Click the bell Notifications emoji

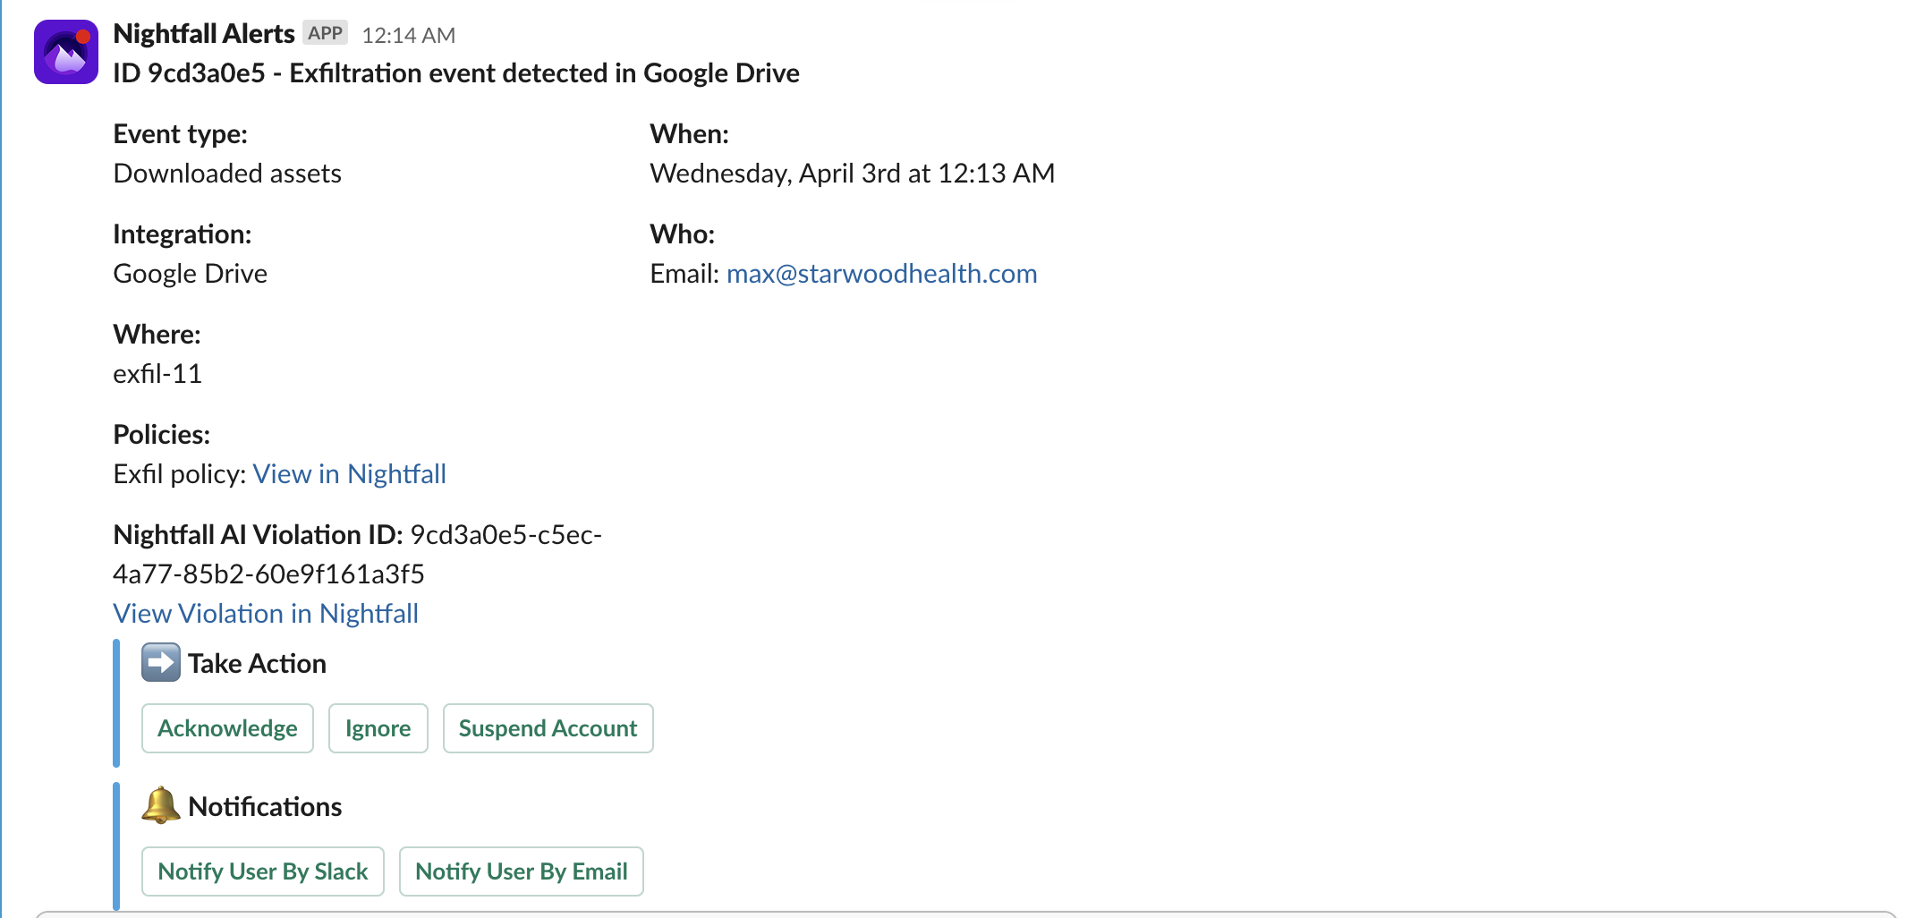[x=161, y=805]
